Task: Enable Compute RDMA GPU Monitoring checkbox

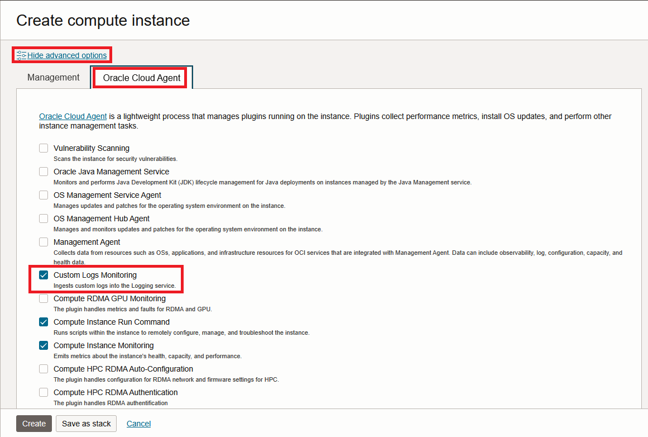Action: pos(44,298)
